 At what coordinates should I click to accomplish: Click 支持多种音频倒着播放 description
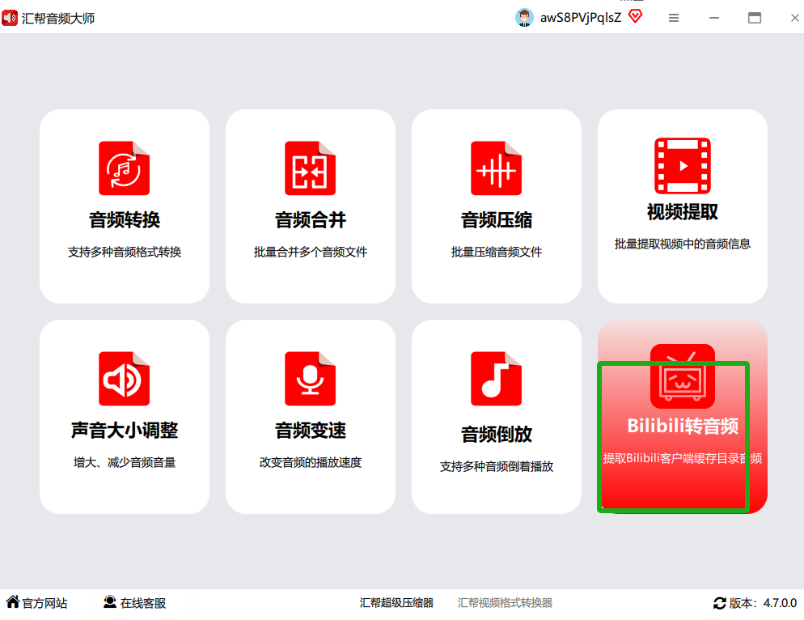pos(497,466)
